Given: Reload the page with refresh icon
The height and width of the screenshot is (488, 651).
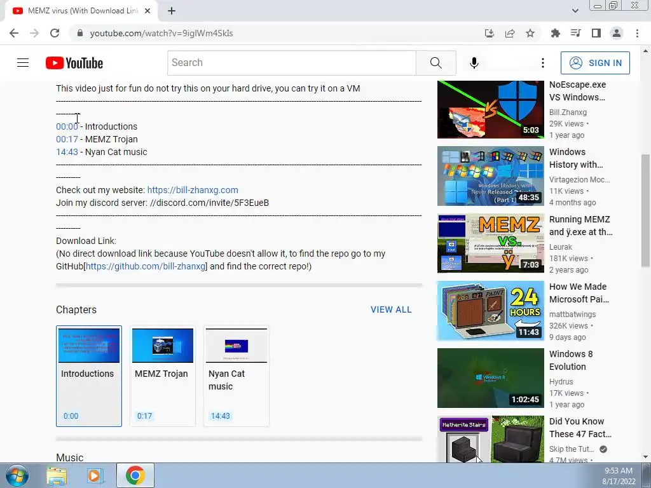Looking at the screenshot, I should (x=55, y=33).
